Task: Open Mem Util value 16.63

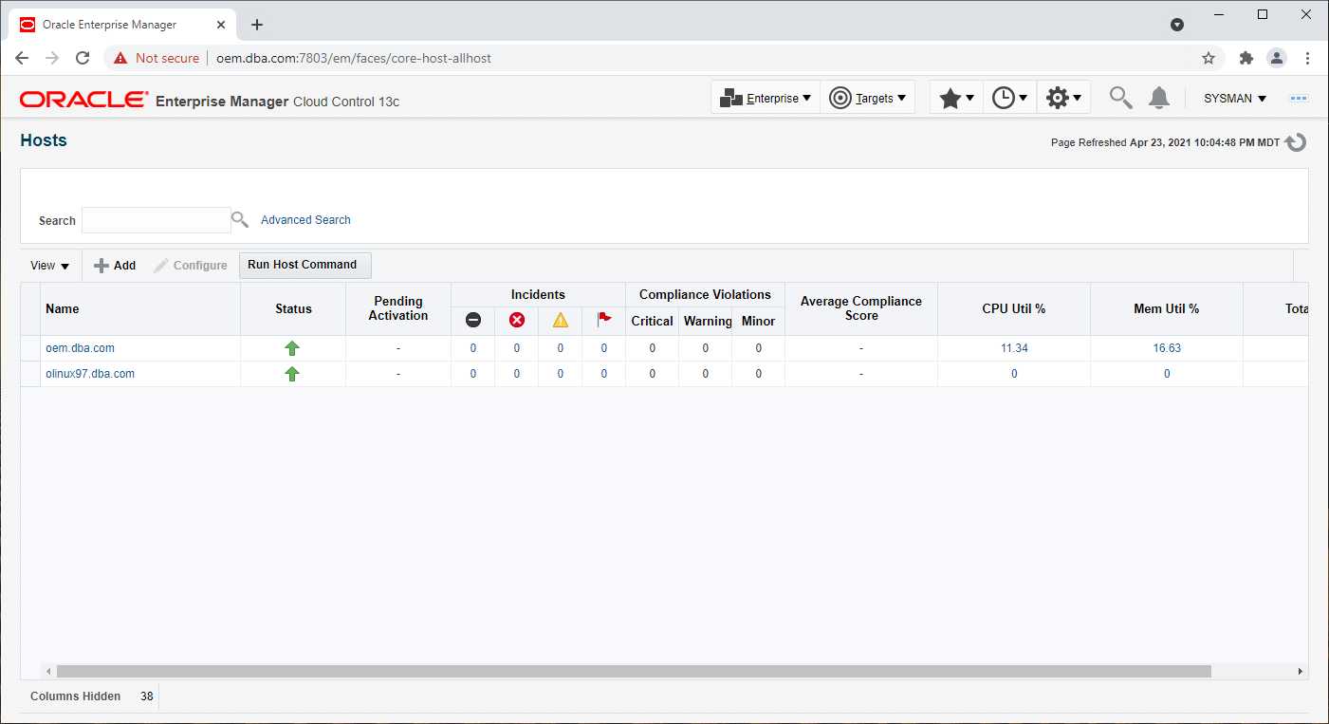Action: pyautogui.click(x=1167, y=348)
